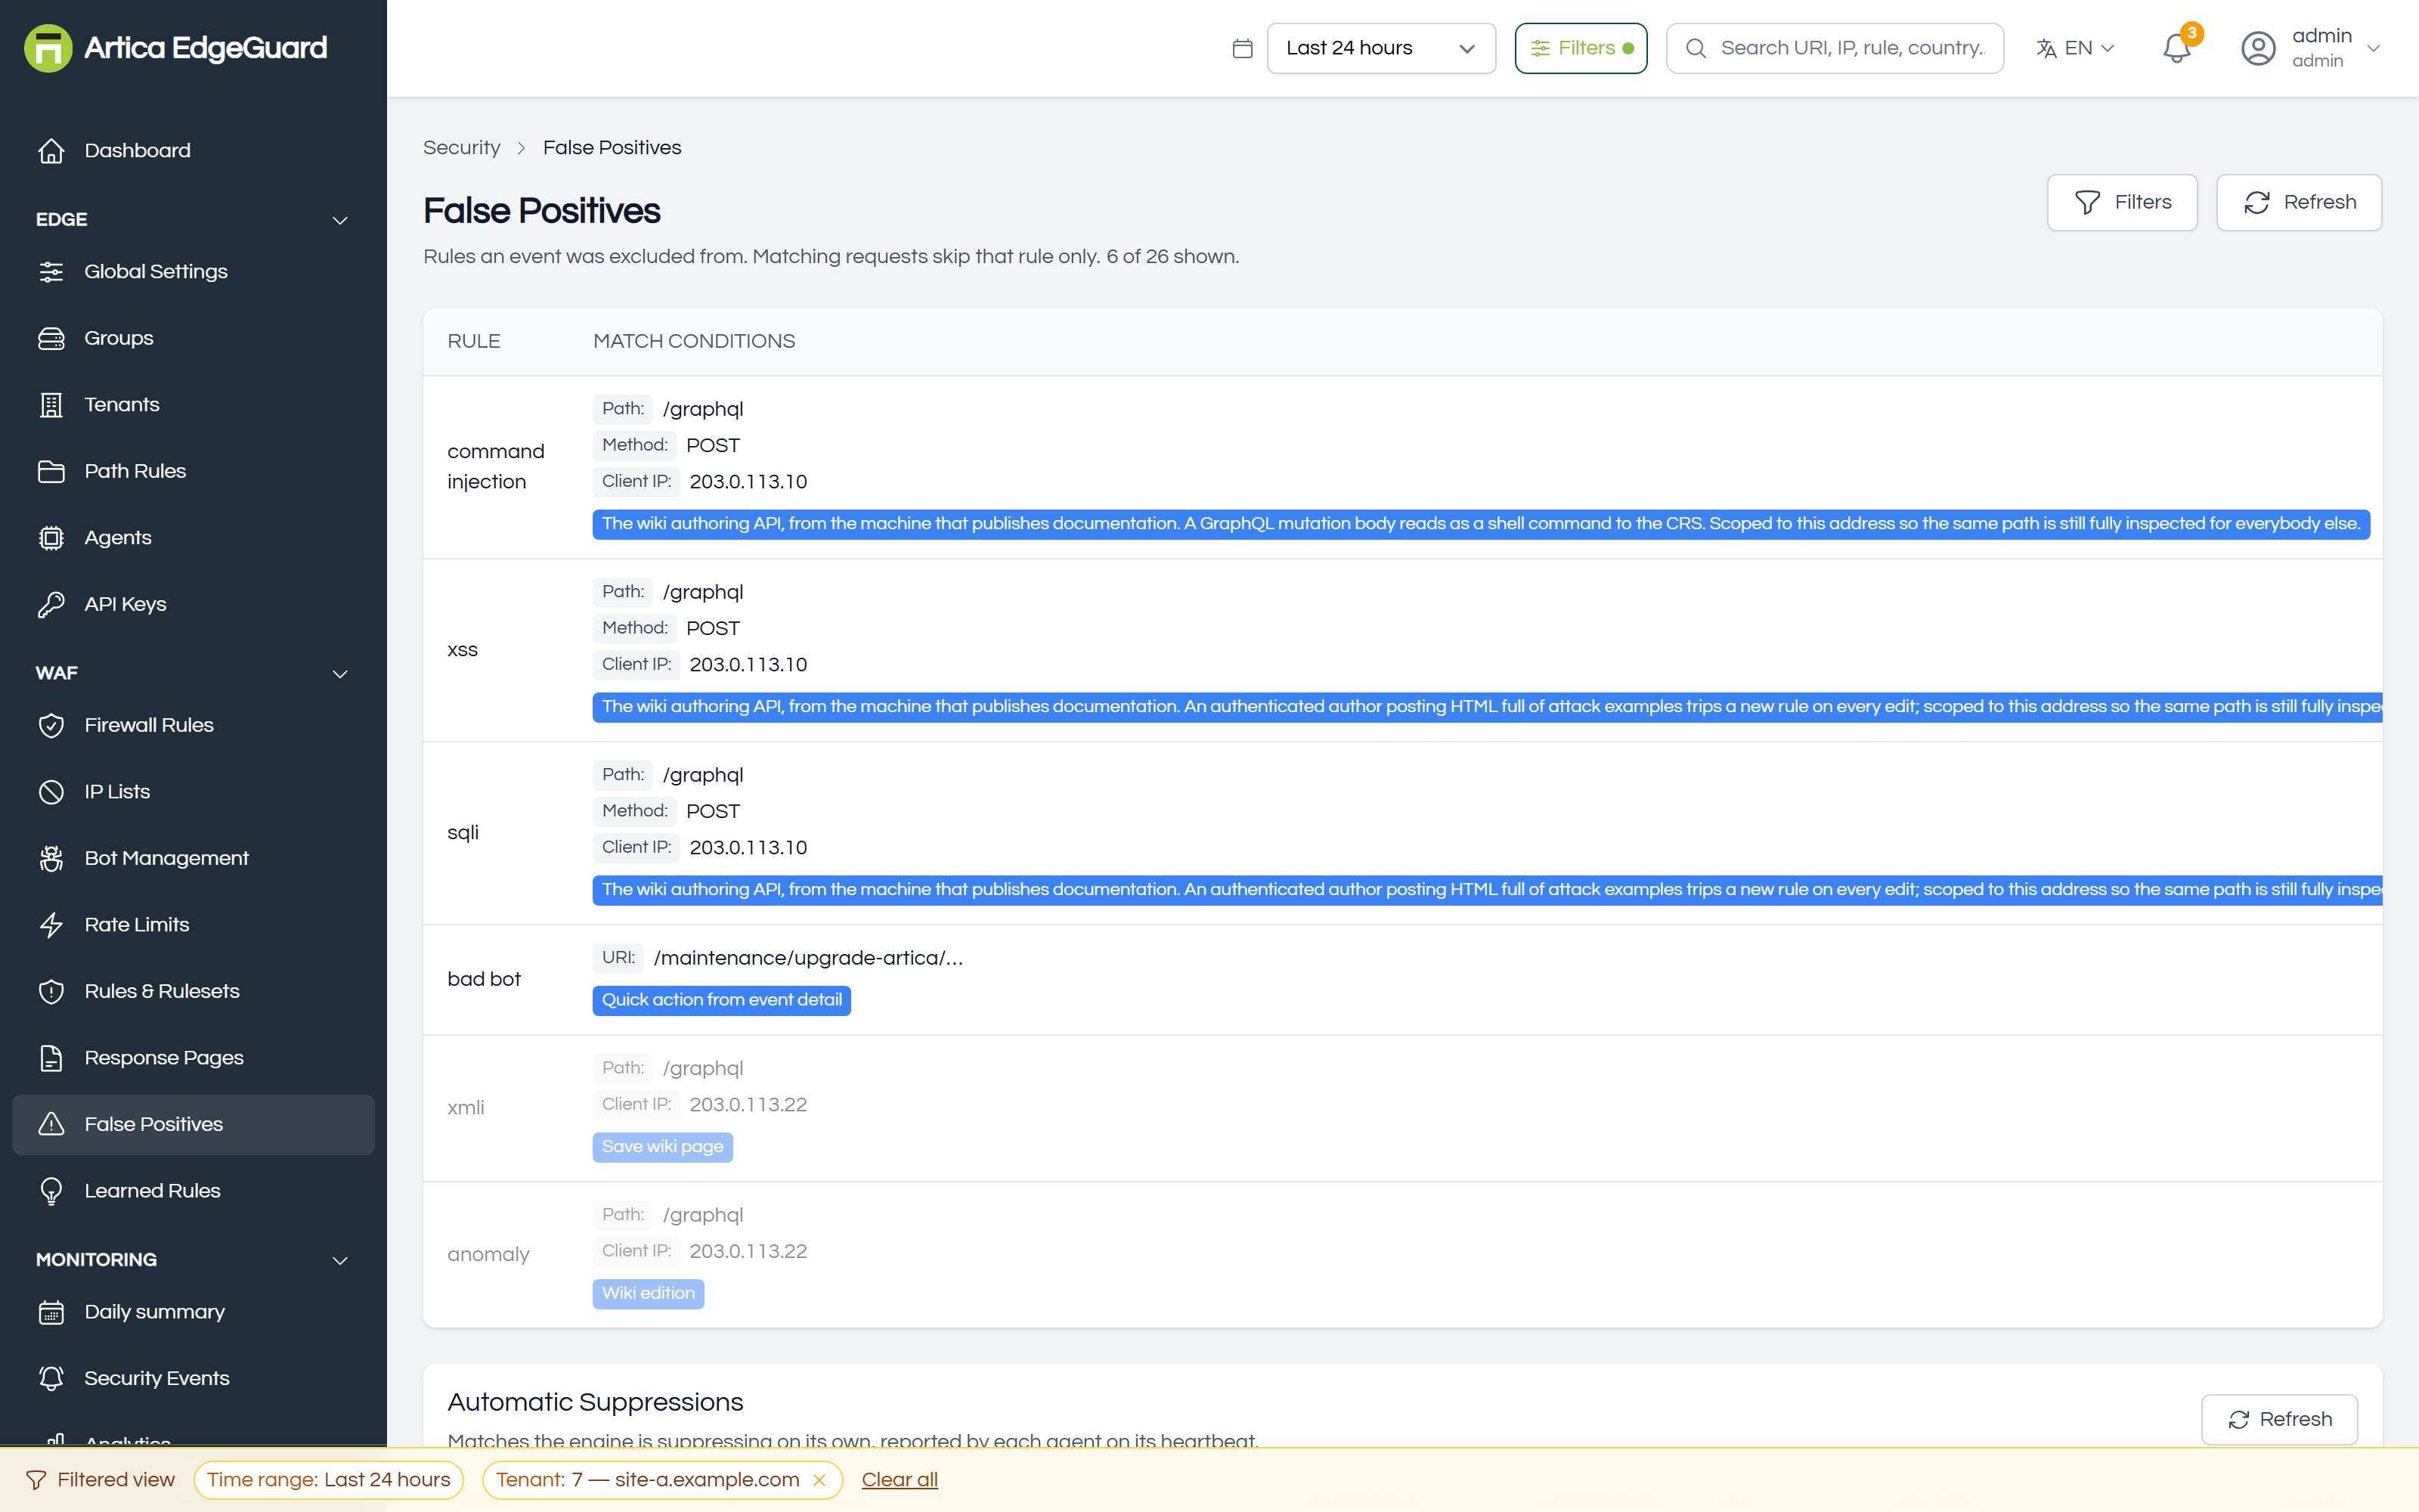The image size is (2419, 1512).
Task: Open Path Rules page
Action: coord(193,471)
